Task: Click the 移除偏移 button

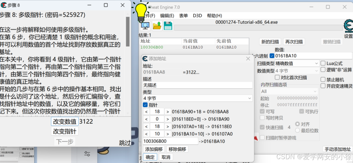Action: coord(177,149)
